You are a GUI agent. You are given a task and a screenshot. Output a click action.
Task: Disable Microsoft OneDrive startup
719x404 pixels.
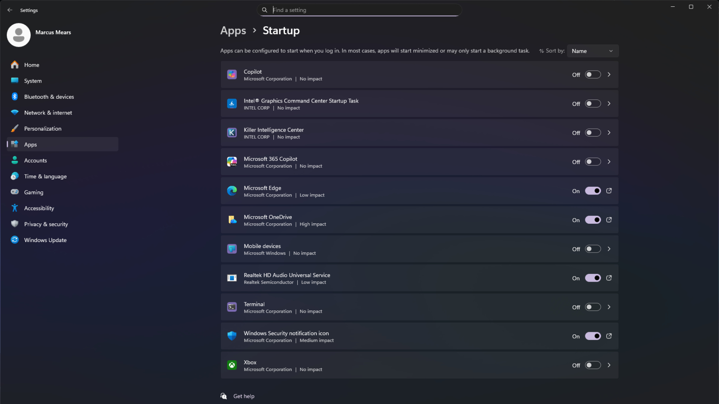592,220
